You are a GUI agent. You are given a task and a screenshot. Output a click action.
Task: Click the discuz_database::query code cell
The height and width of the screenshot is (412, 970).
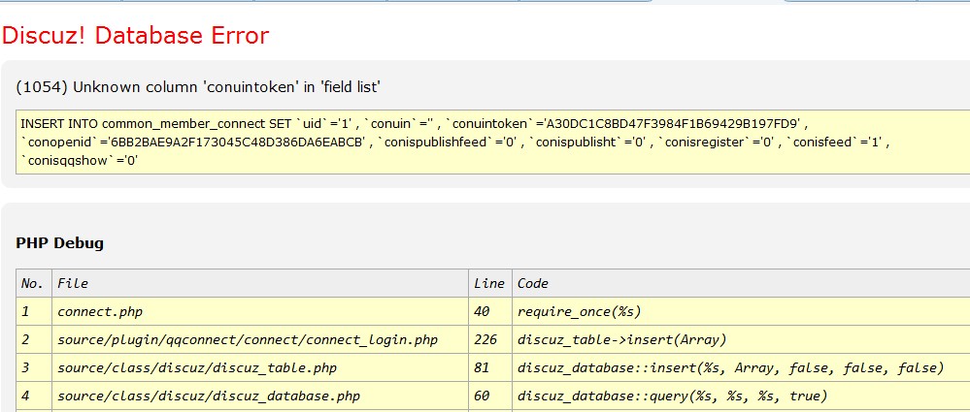tap(673, 396)
